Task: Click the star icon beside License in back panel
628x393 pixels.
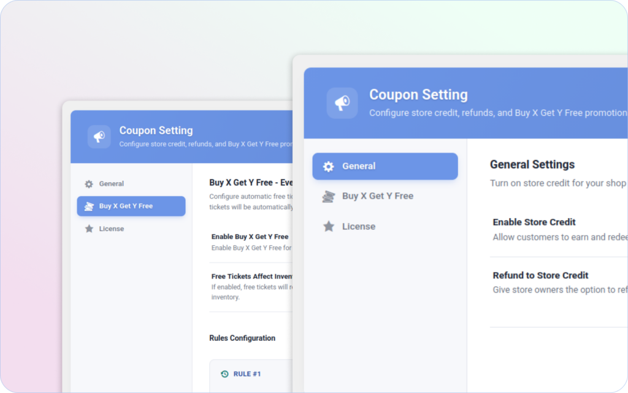Action: [x=89, y=229]
